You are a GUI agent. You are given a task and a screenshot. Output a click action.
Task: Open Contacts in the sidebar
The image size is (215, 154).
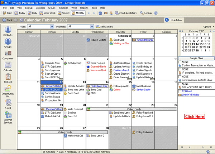pos(8,31)
